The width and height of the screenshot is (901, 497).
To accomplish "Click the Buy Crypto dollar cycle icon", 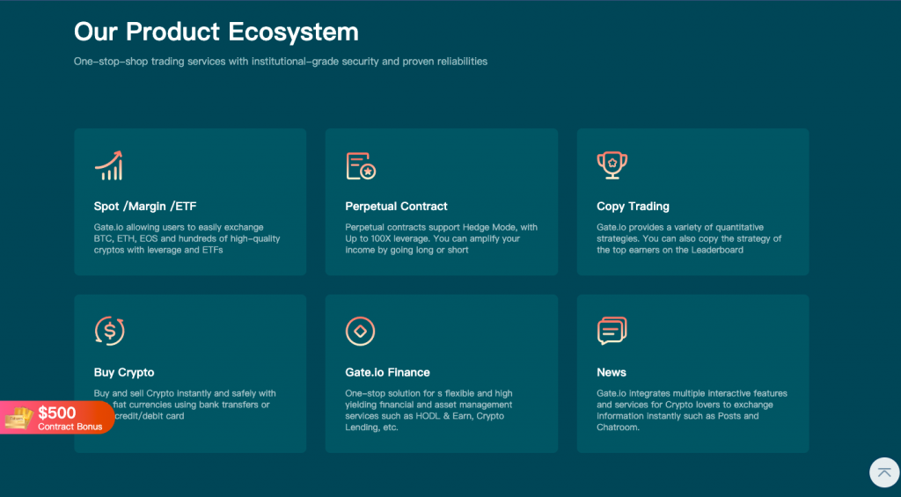I will tap(109, 331).
